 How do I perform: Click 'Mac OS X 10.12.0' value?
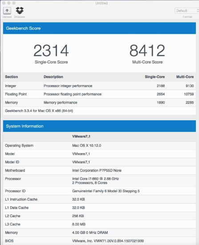[x=86, y=146]
